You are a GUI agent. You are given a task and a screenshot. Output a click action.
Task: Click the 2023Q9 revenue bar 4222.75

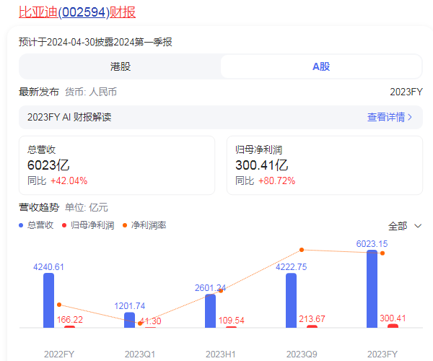coord(291,300)
